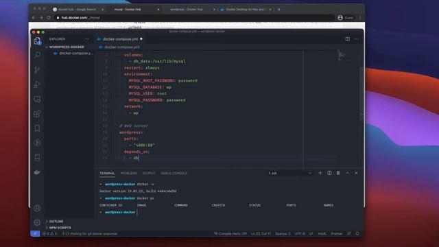This screenshot has width=439, height=247.
Task: Click the 'Ln 23, Col 11' cursor position indicator
Action: point(261,233)
